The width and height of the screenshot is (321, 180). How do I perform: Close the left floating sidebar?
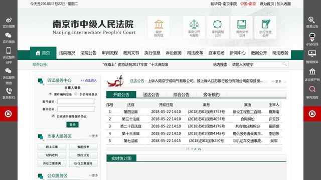[x=9, y=113]
